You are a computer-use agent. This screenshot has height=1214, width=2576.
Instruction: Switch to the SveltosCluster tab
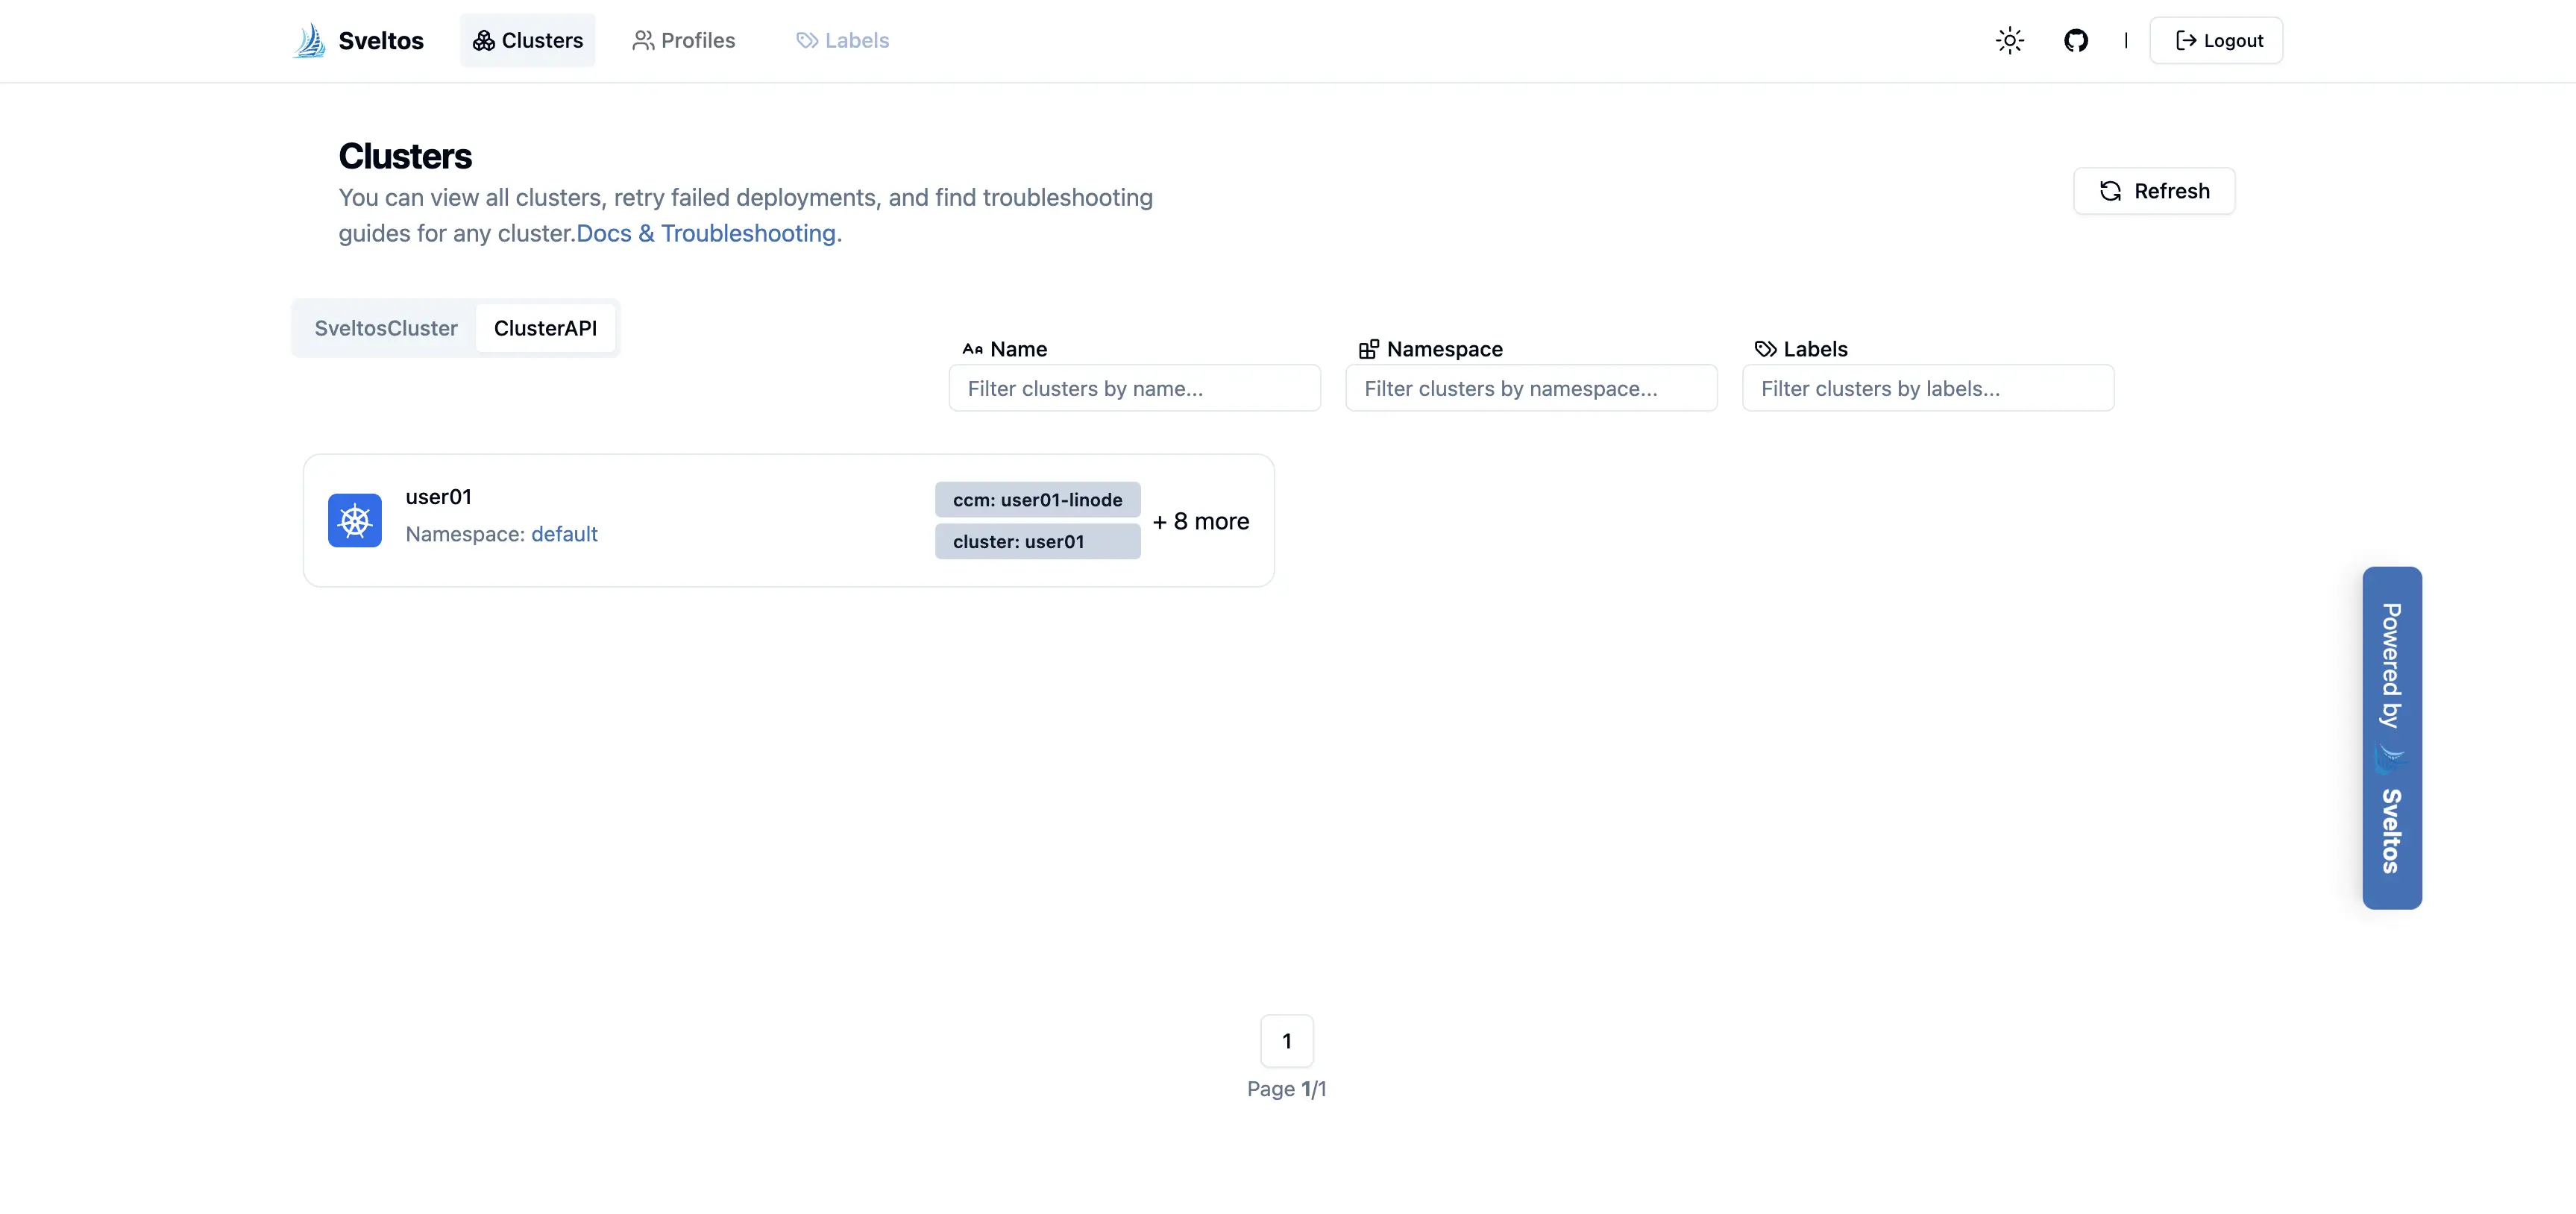click(385, 328)
